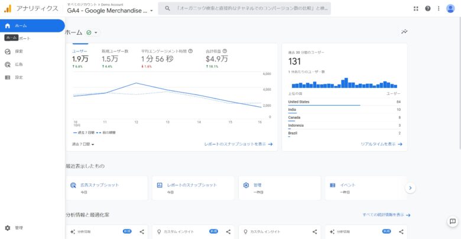Open the past 7 days date range dropdown
The width and height of the screenshot is (461, 239).
[x=83, y=144]
